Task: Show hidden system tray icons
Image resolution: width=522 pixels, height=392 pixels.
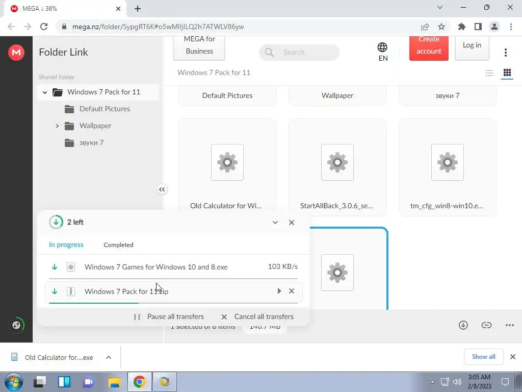Action: 432,382
